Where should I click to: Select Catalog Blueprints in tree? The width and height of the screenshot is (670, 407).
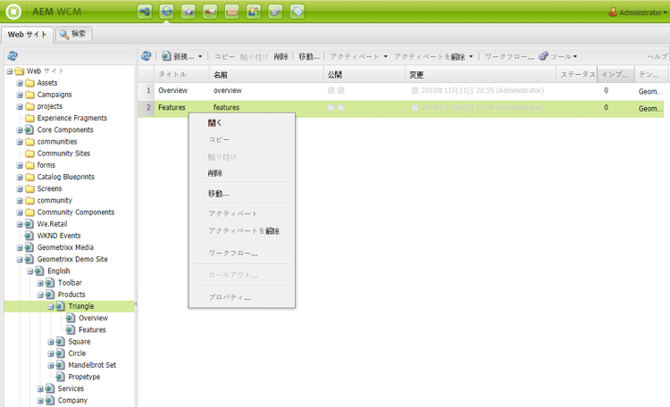click(66, 177)
